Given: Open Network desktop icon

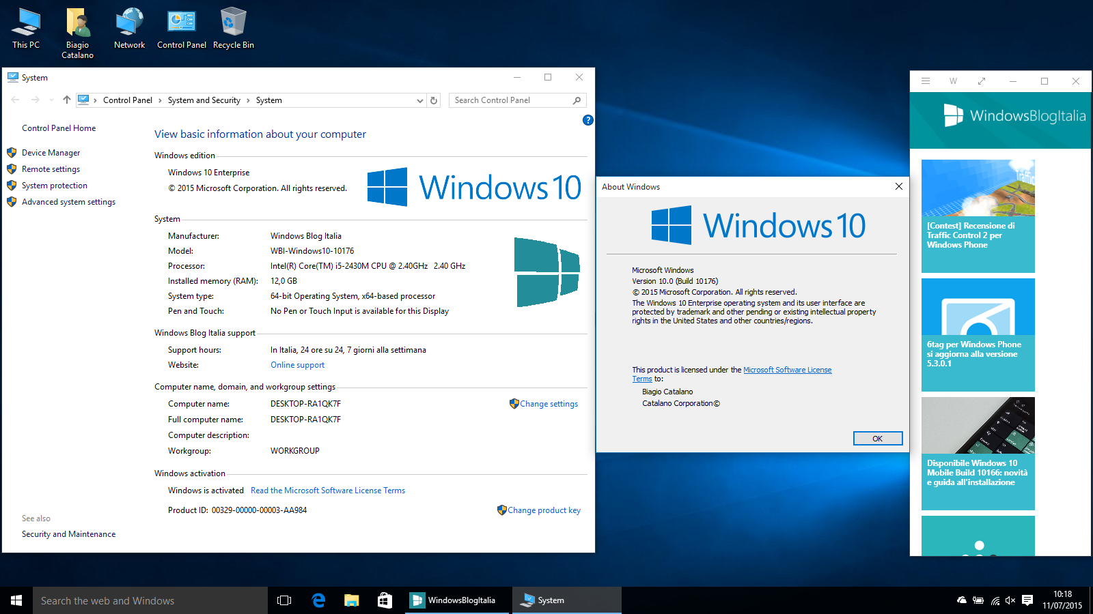Looking at the screenshot, I should (130, 29).
